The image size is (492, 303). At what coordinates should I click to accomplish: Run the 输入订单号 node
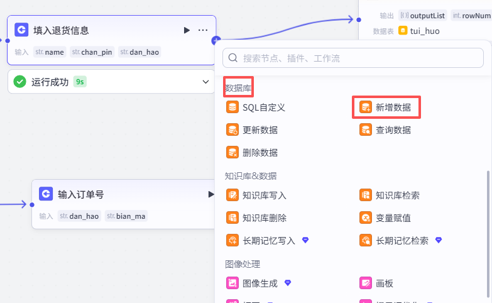(211, 194)
